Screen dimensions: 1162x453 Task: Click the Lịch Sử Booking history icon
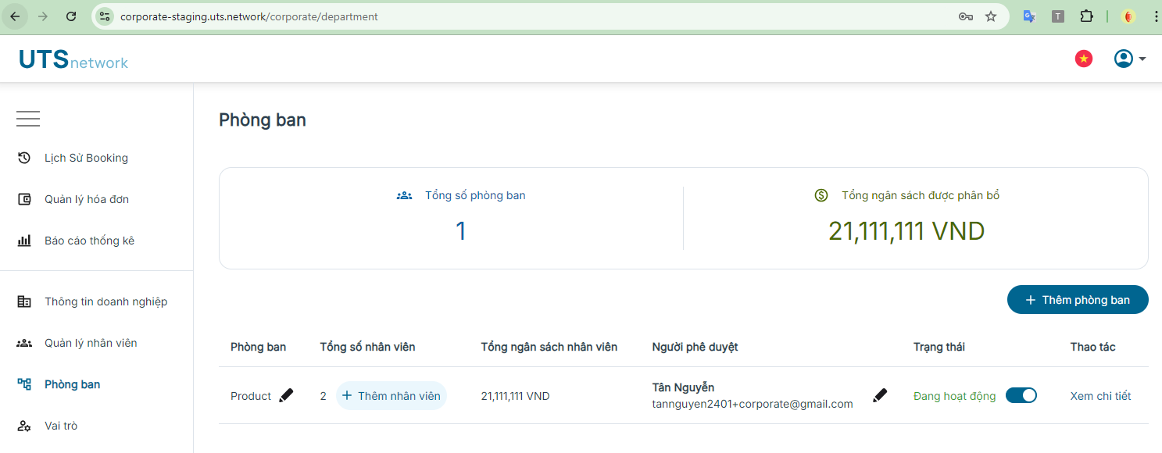(24, 158)
